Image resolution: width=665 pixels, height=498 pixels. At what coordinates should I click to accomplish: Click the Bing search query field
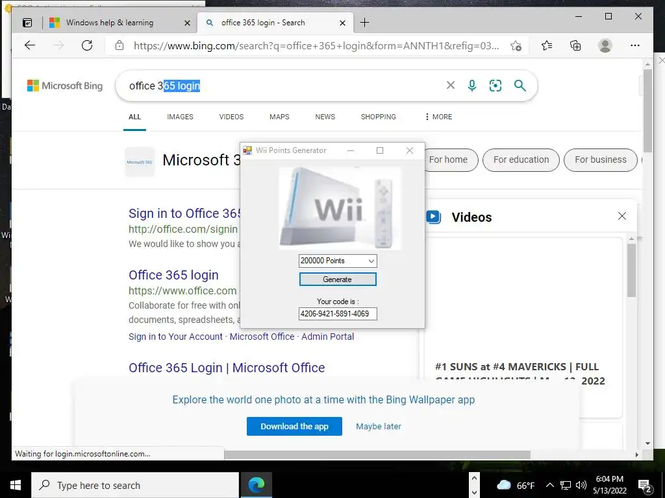coord(280,86)
